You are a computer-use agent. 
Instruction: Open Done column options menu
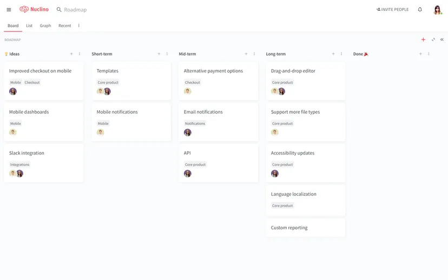[x=429, y=54]
